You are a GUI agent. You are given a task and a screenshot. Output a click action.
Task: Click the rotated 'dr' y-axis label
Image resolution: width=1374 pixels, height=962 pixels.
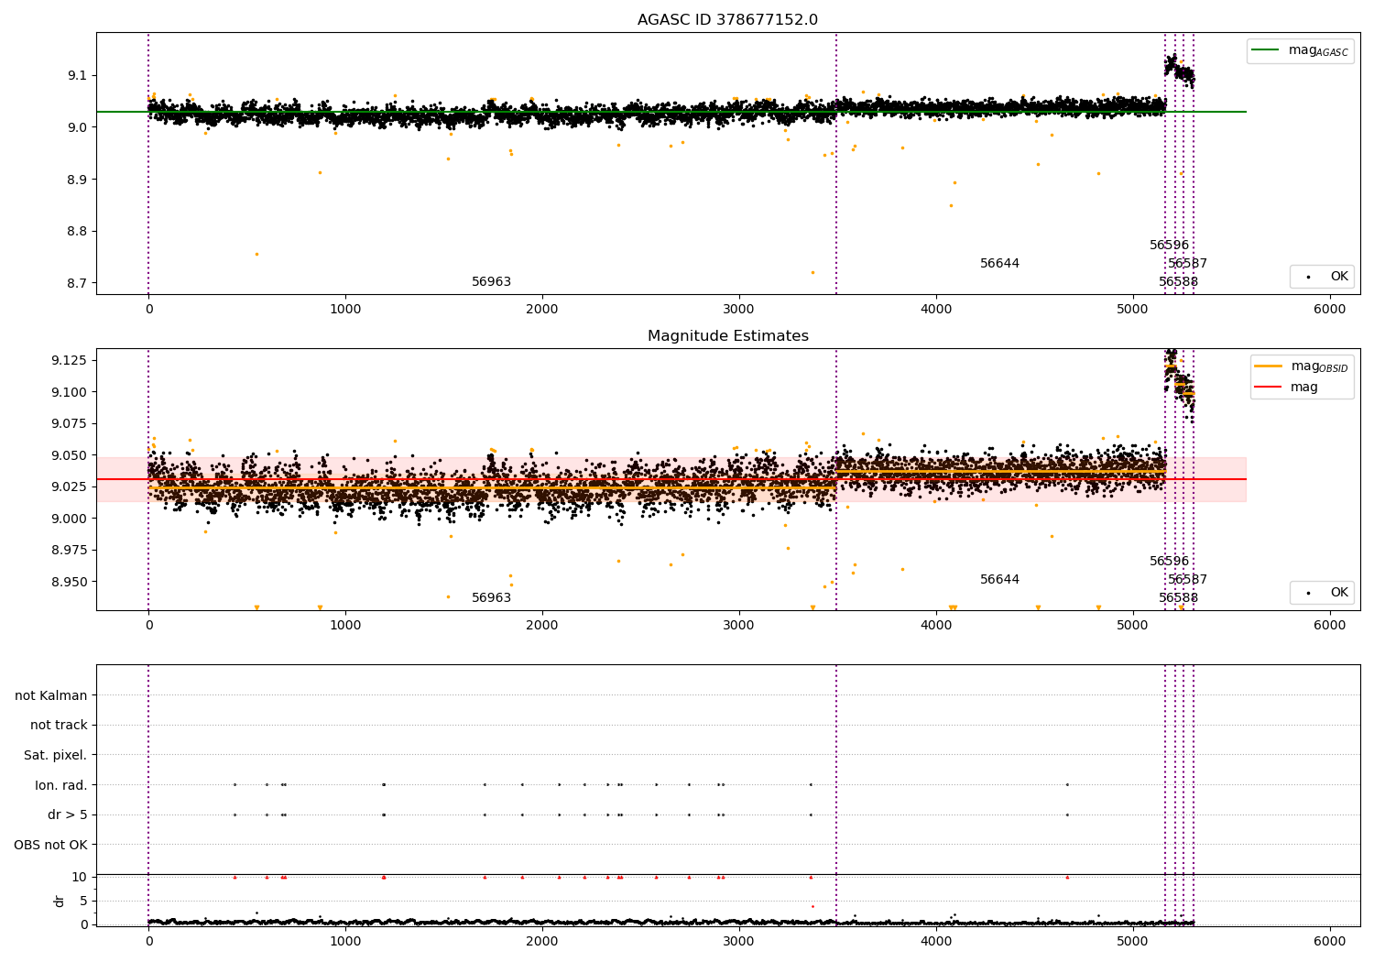tap(60, 901)
